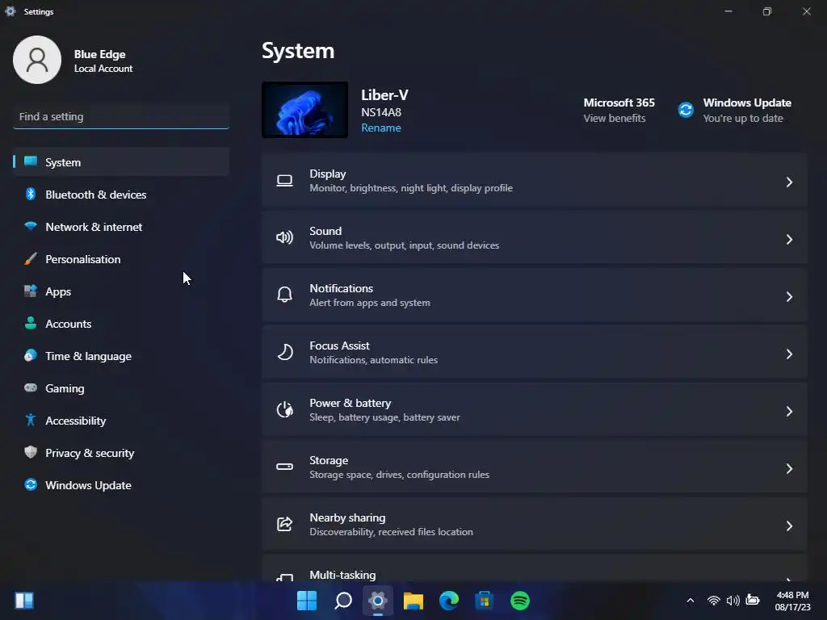Screen dimensions: 827x620
Task: Launch Microsoft Edge from the taskbar
Action: 449,601
